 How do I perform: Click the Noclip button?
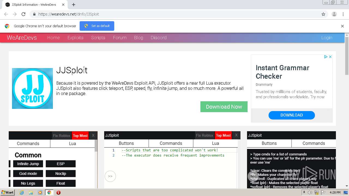point(61,174)
